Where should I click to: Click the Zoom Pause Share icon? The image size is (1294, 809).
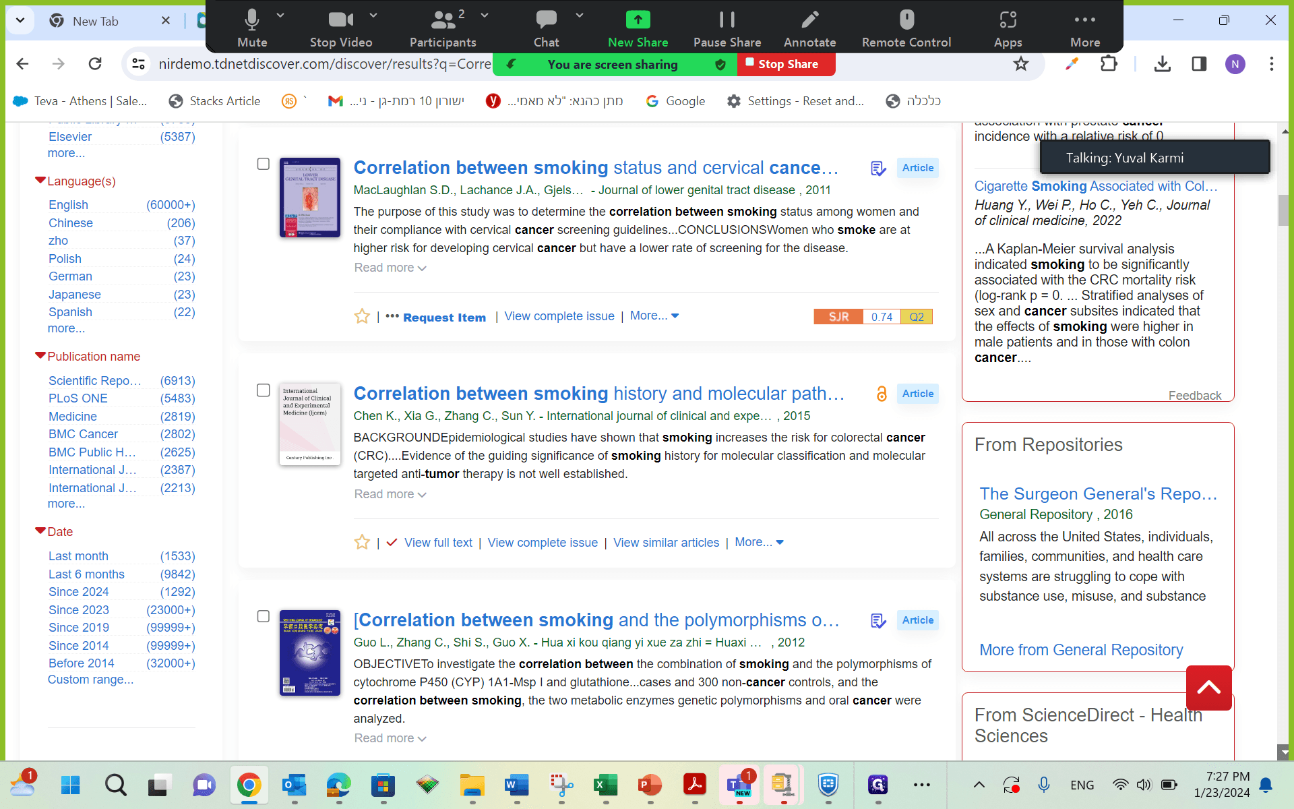pyautogui.click(x=727, y=20)
